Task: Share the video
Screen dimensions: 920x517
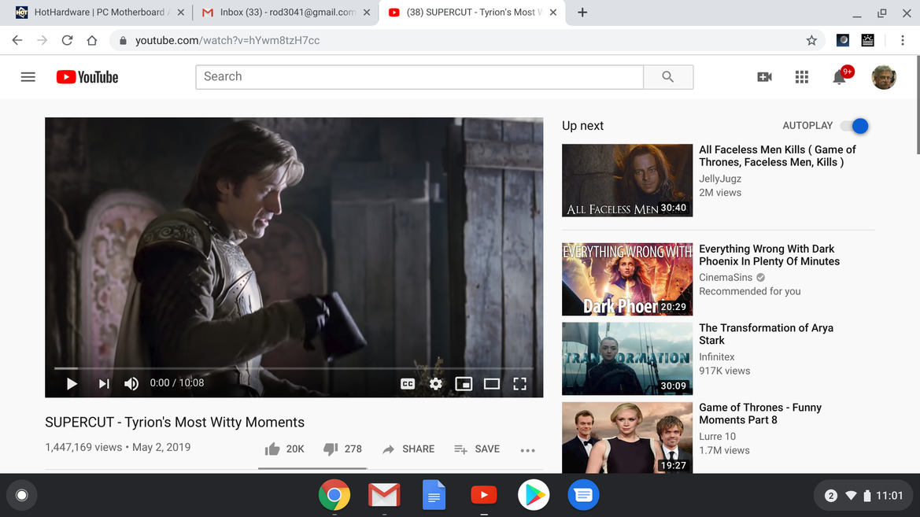Action: tap(408, 449)
